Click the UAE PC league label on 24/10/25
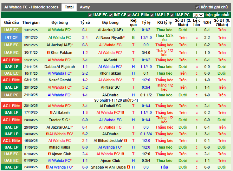The height and width of the screenshot is (171, 233). pos(12,95)
